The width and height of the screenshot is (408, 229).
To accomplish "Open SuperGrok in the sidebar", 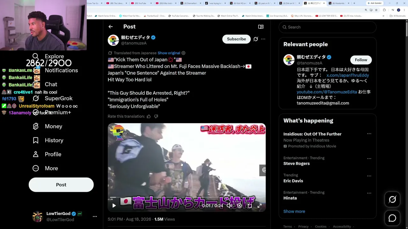I will (x=53, y=98).
